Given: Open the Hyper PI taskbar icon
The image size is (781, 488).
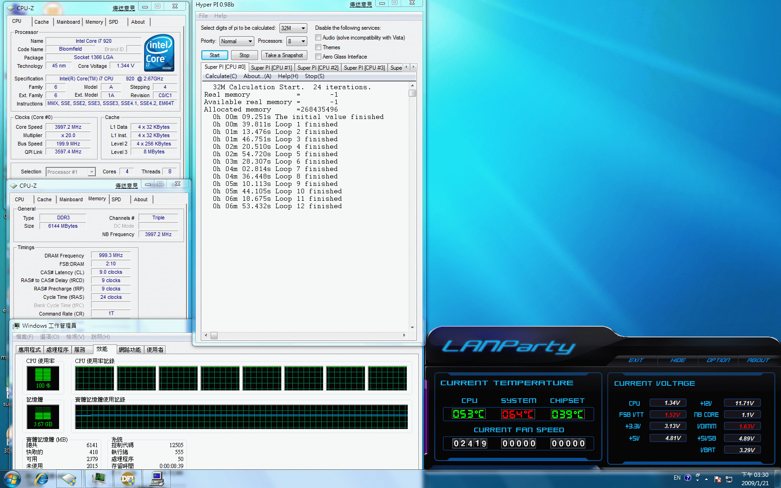Looking at the screenshot, I should pos(157,479).
